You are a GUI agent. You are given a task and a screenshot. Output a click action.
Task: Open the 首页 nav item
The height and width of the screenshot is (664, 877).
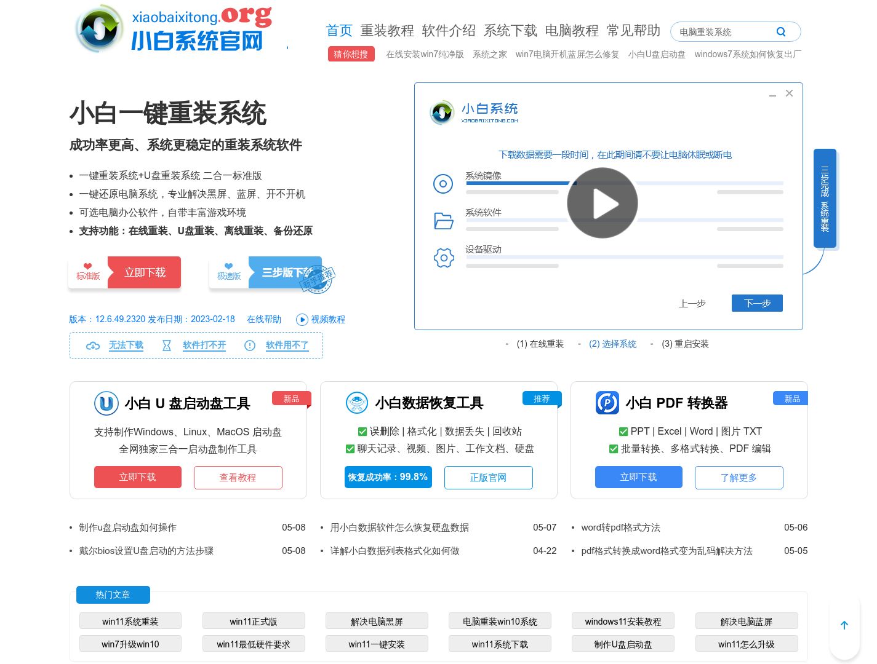[339, 31]
